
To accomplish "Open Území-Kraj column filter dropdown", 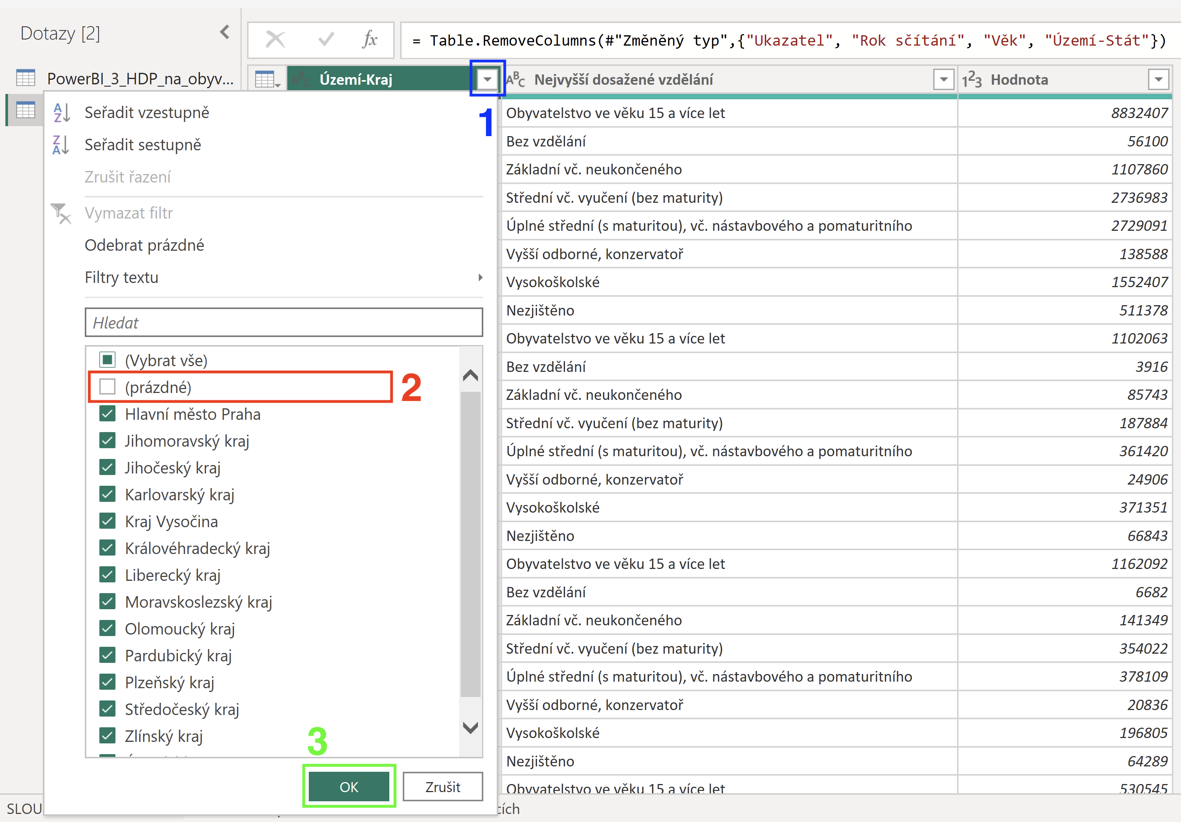I will point(487,80).
